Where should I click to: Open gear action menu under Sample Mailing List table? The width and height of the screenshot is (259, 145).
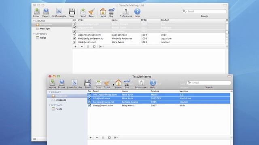click(100, 47)
